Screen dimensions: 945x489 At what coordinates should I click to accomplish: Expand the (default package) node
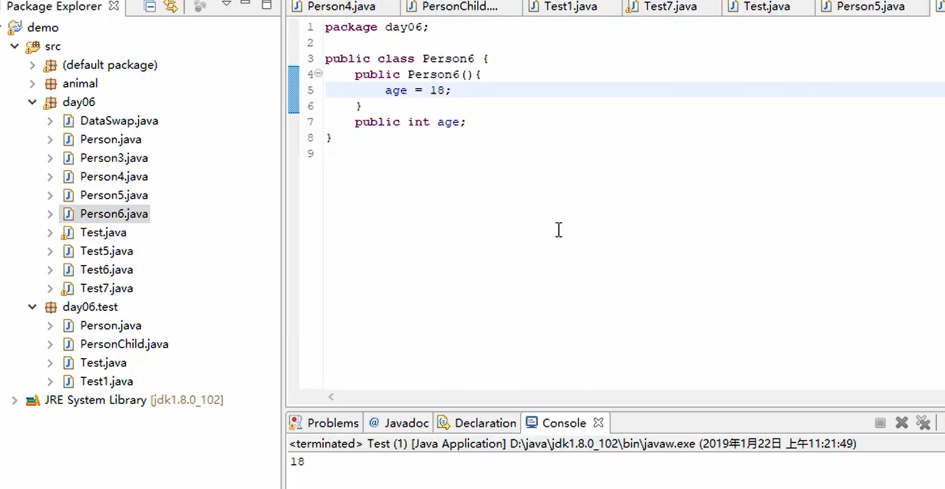32,65
